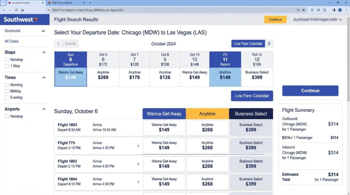
Task: Open the shield extension icon in toolbar
Action: click(312, 10)
